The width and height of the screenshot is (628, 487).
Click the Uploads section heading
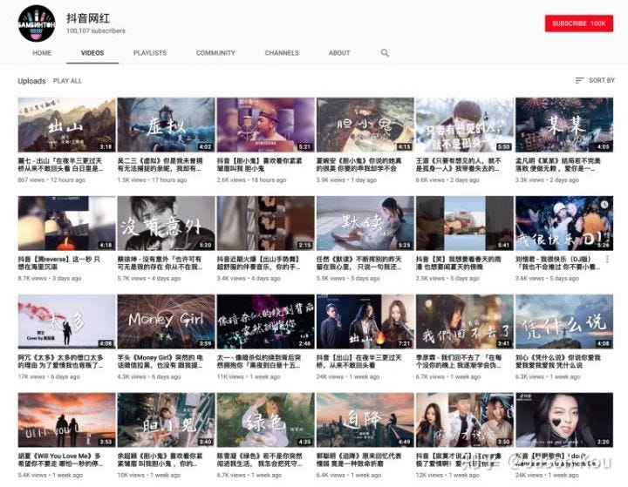31,81
